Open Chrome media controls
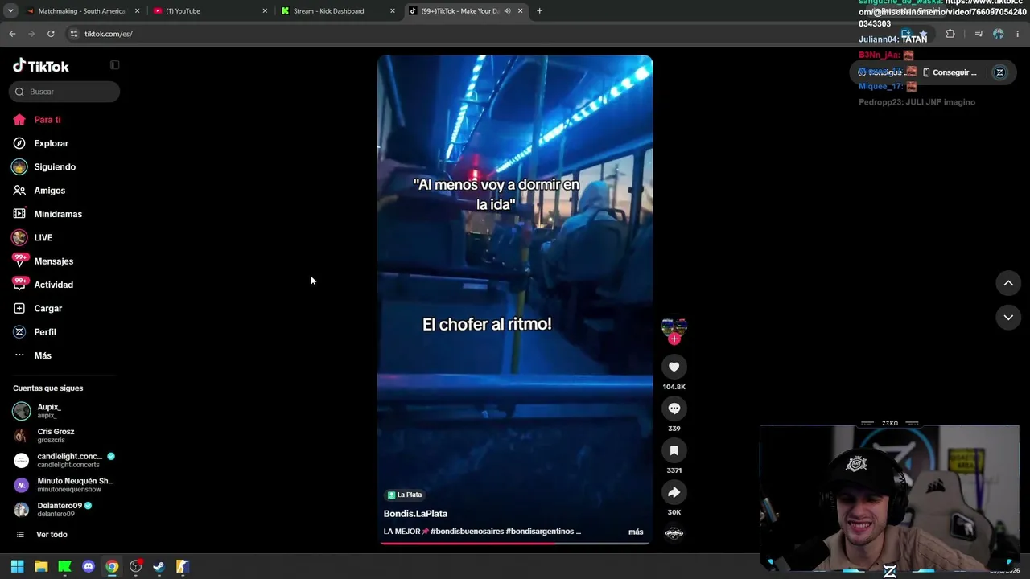 click(x=978, y=34)
